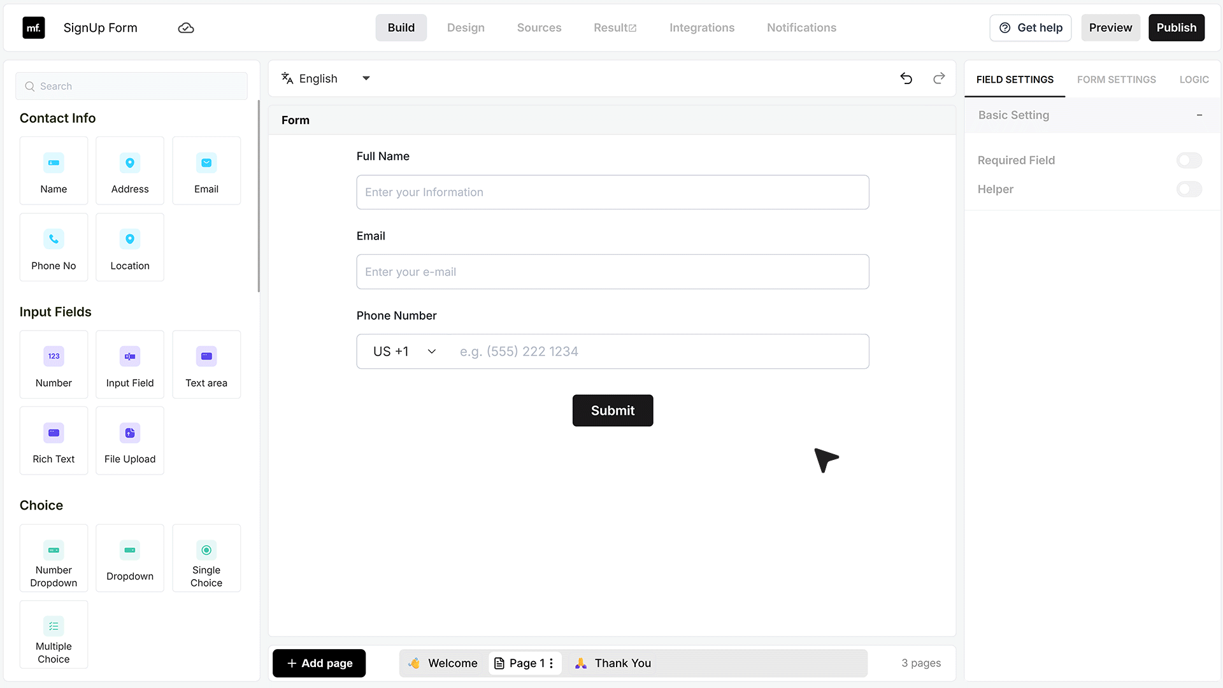Add the Number Dropdown element
Image resolution: width=1223 pixels, height=688 pixels.
tap(54, 558)
